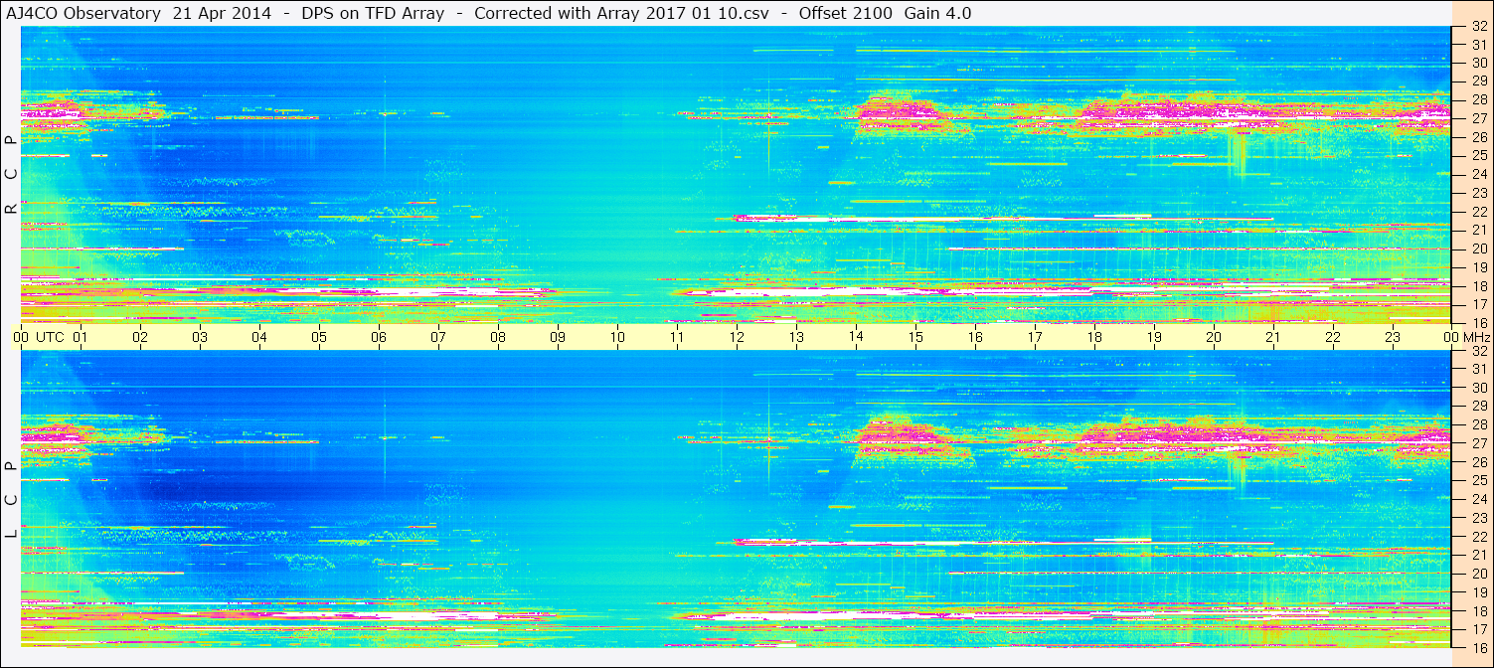Select hour 13 on the UTC time axis
The width and height of the screenshot is (1494, 668).
[x=796, y=337]
